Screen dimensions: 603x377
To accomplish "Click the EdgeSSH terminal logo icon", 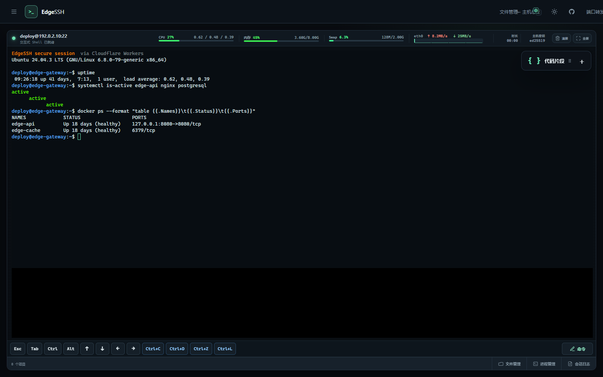I will [31, 12].
